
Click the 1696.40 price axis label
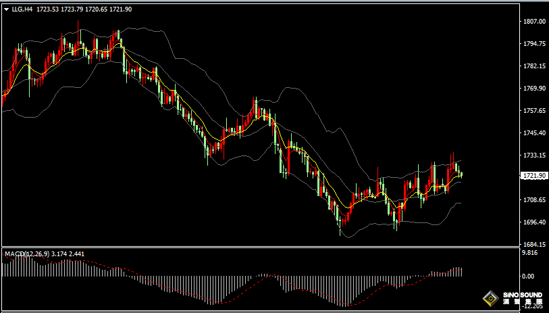pos(533,222)
